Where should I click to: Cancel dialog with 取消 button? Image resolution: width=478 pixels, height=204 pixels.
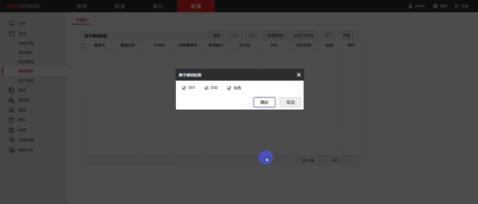(290, 103)
